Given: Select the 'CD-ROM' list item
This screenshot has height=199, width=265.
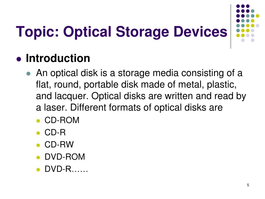Looking at the screenshot, I should (62, 120).
